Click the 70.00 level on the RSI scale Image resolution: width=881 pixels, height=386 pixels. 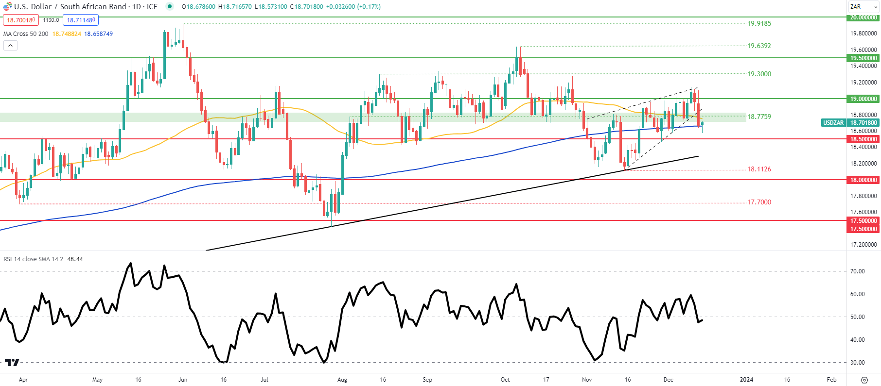858,271
